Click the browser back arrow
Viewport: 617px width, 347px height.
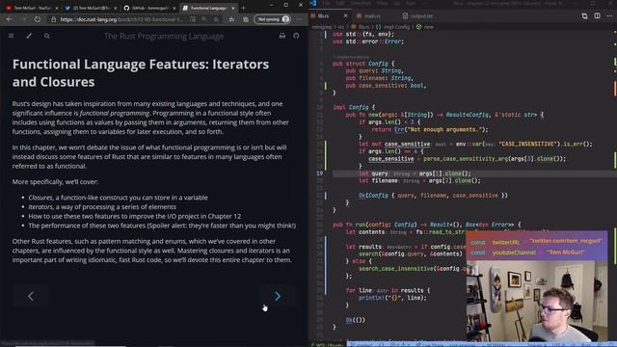(x=10, y=19)
